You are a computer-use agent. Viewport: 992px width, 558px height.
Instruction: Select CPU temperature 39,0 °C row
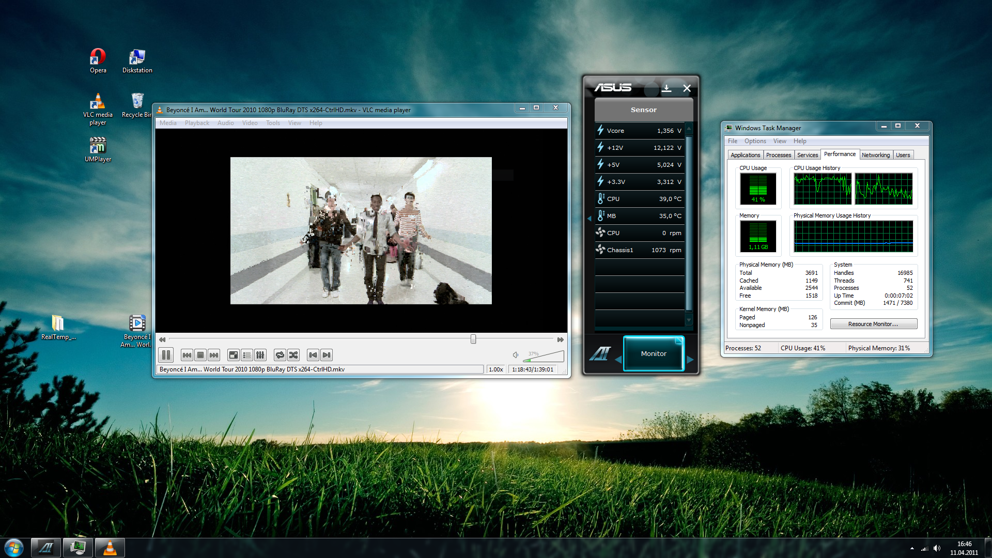coord(640,199)
